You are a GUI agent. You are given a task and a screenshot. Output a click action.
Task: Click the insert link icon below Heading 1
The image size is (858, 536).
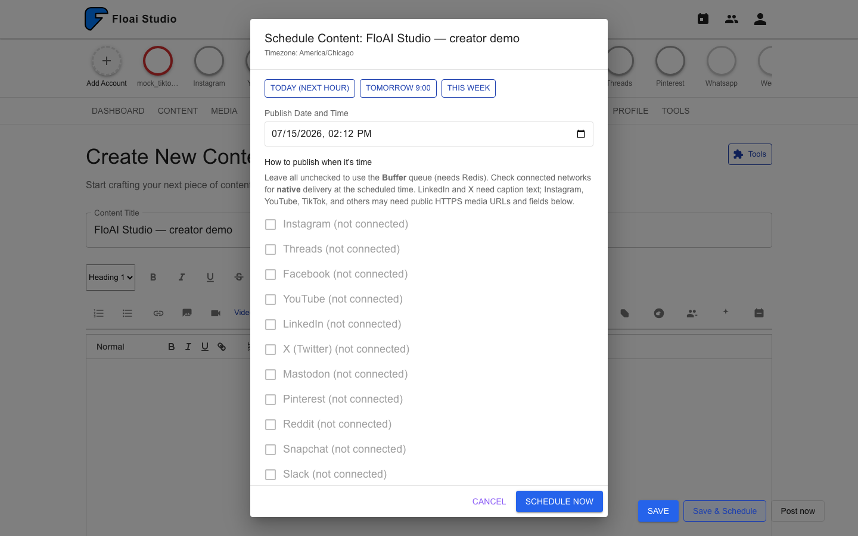(158, 313)
